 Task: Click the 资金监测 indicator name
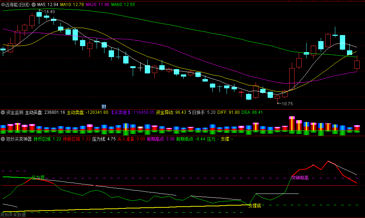tap(15, 112)
